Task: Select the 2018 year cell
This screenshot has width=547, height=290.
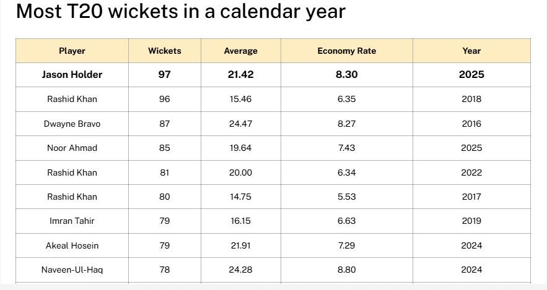Action: tap(471, 99)
